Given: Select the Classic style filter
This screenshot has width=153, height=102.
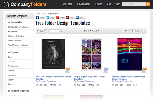Looking at the screenshot, I should pyautogui.click(x=11, y=62).
